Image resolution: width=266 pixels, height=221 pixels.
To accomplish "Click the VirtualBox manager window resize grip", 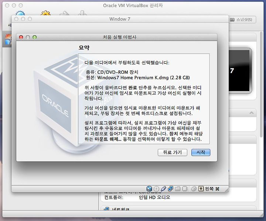I will coord(262,215).
